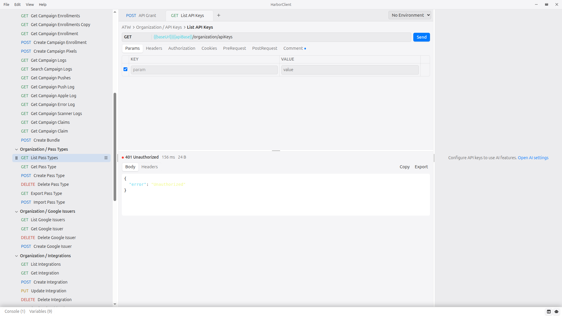Click ATW in the breadcrumb
562x316 pixels.
pyautogui.click(x=126, y=27)
